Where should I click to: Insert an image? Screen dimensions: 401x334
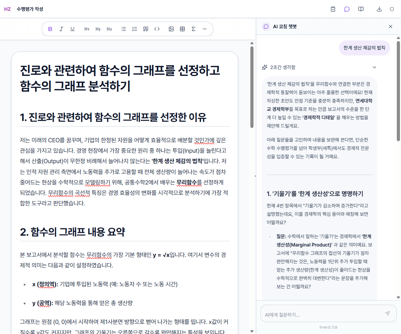coord(171,29)
